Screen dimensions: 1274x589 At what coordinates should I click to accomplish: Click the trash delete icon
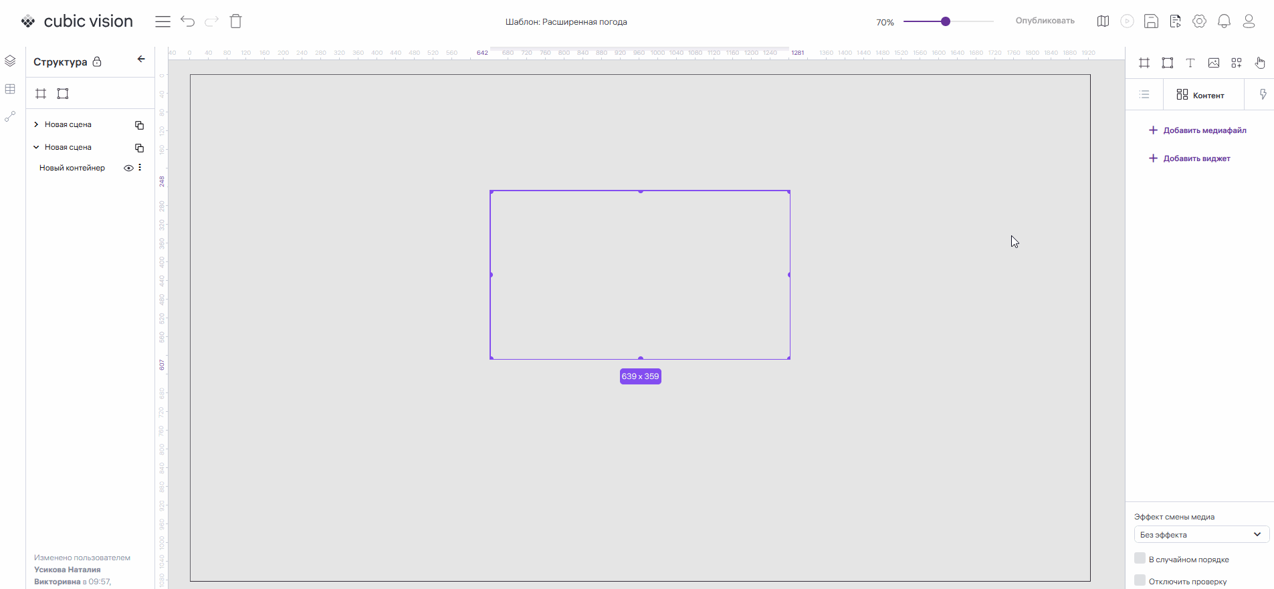point(235,21)
